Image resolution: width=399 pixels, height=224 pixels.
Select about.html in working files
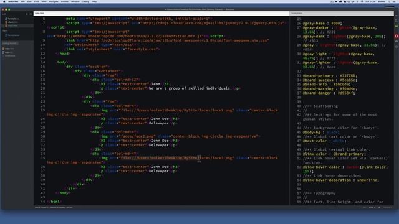click(x=12, y=22)
